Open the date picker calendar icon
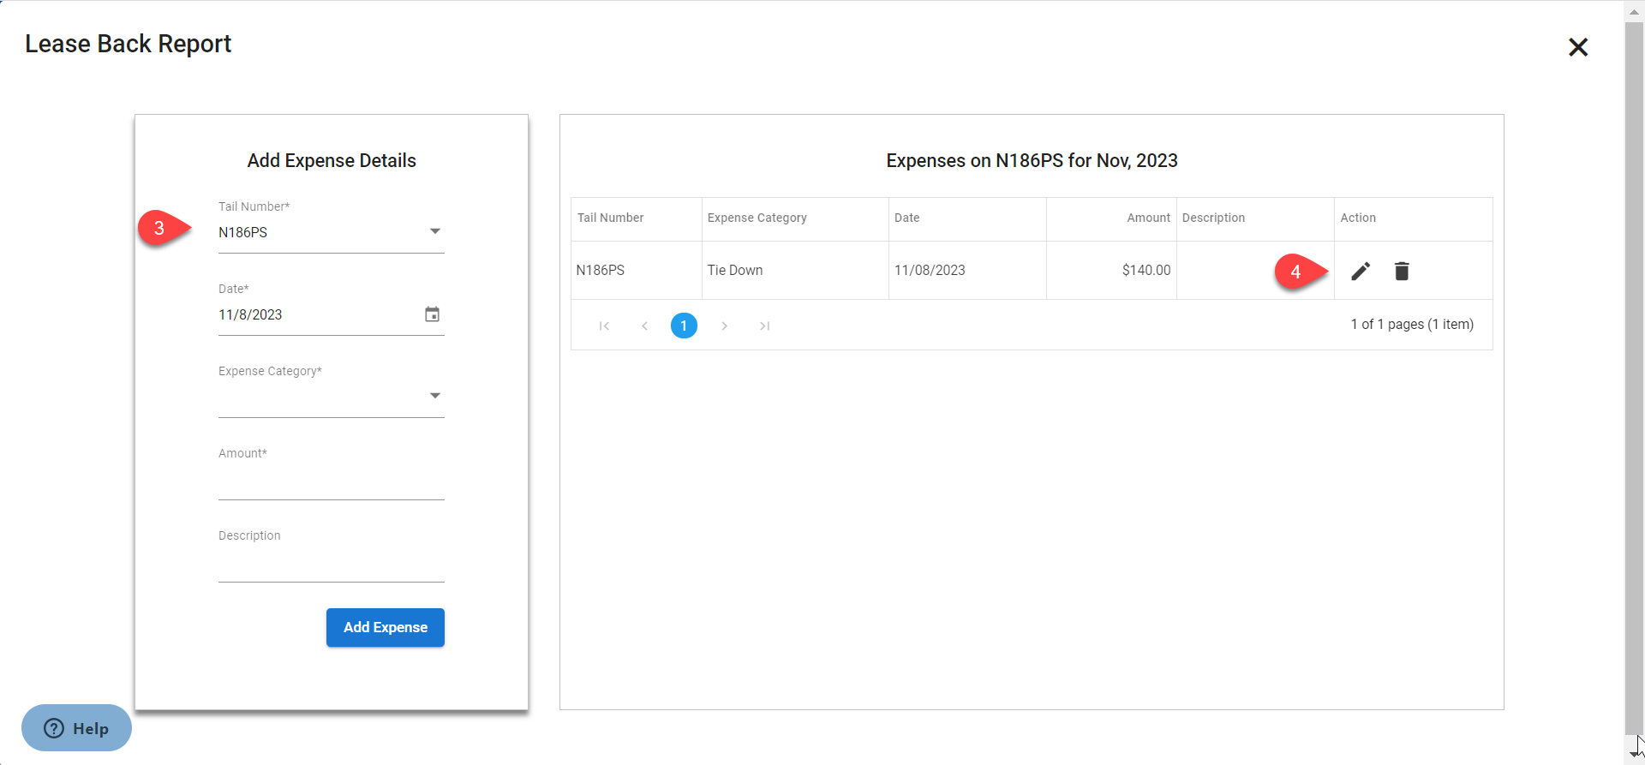The height and width of the screenshot is (765, 1645). point(433,314)
